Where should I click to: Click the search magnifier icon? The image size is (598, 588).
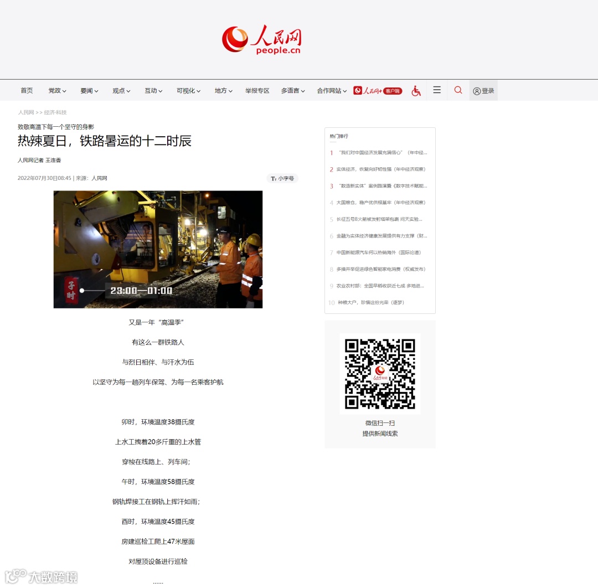pyautogui.click(x=458, y=90)
